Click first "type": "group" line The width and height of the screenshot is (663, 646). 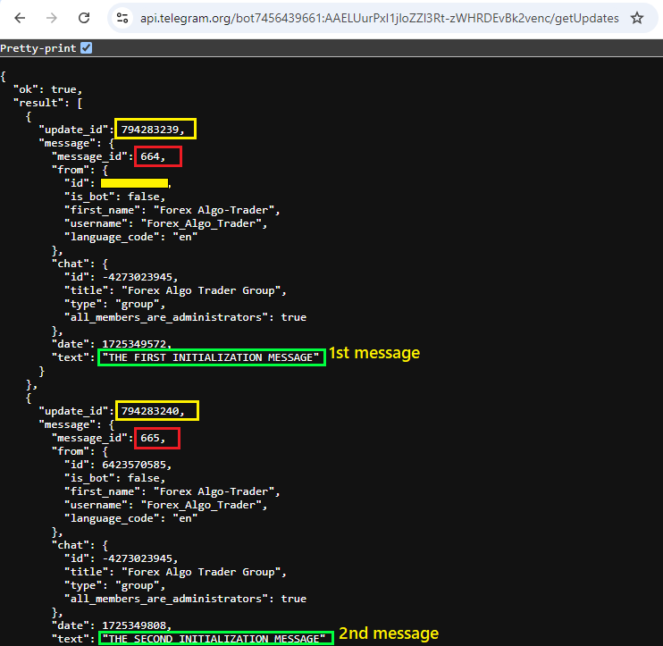click(x=114, y=304)
